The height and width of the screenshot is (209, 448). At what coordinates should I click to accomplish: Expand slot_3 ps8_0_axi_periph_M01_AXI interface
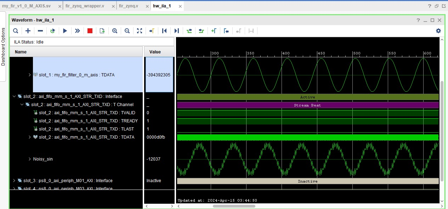pos(14,181)
